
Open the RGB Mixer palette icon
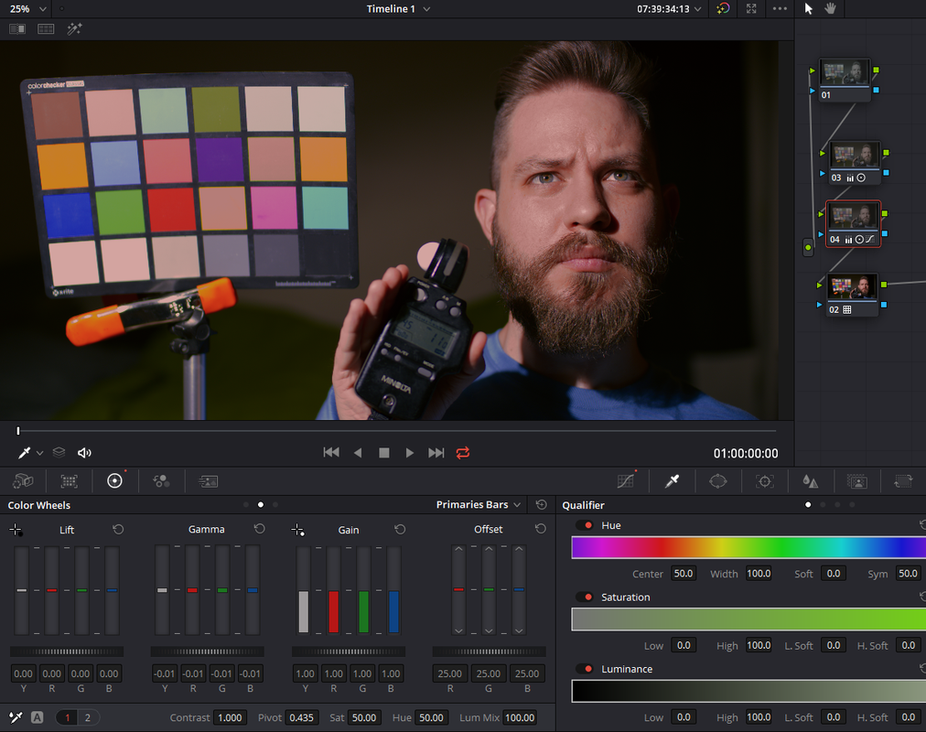pos(161,481)
